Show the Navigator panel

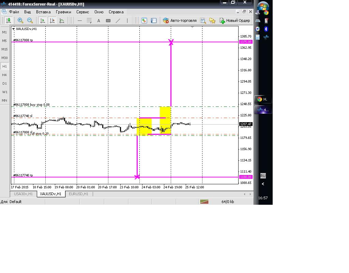154,20
